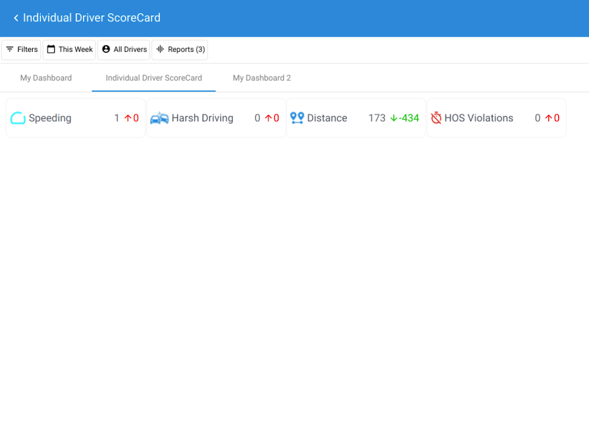Click the calendar icon beside This Week
Image resolution: width=589 pixels, height=441 pixels.
click(51, 50)
